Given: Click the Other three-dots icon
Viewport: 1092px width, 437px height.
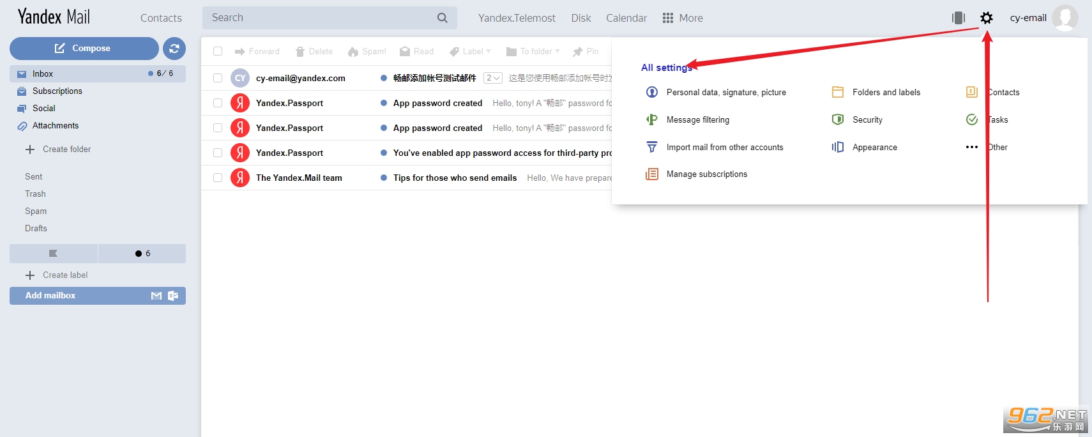Looking at the screenshot, I should pyautogui.click(x=972, y=147).
